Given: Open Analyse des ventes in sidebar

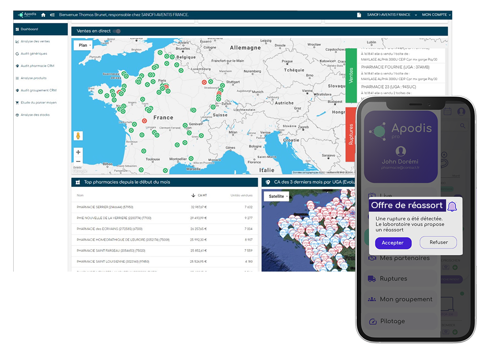Looking at the screenshot, I should tap(35, 41).
